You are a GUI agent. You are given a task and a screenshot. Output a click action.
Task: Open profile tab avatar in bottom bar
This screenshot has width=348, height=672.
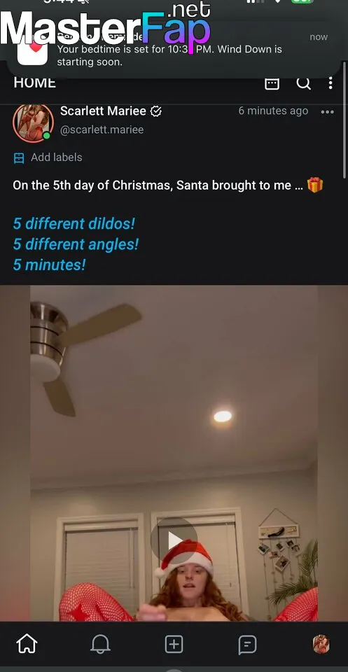coord(321,644)
